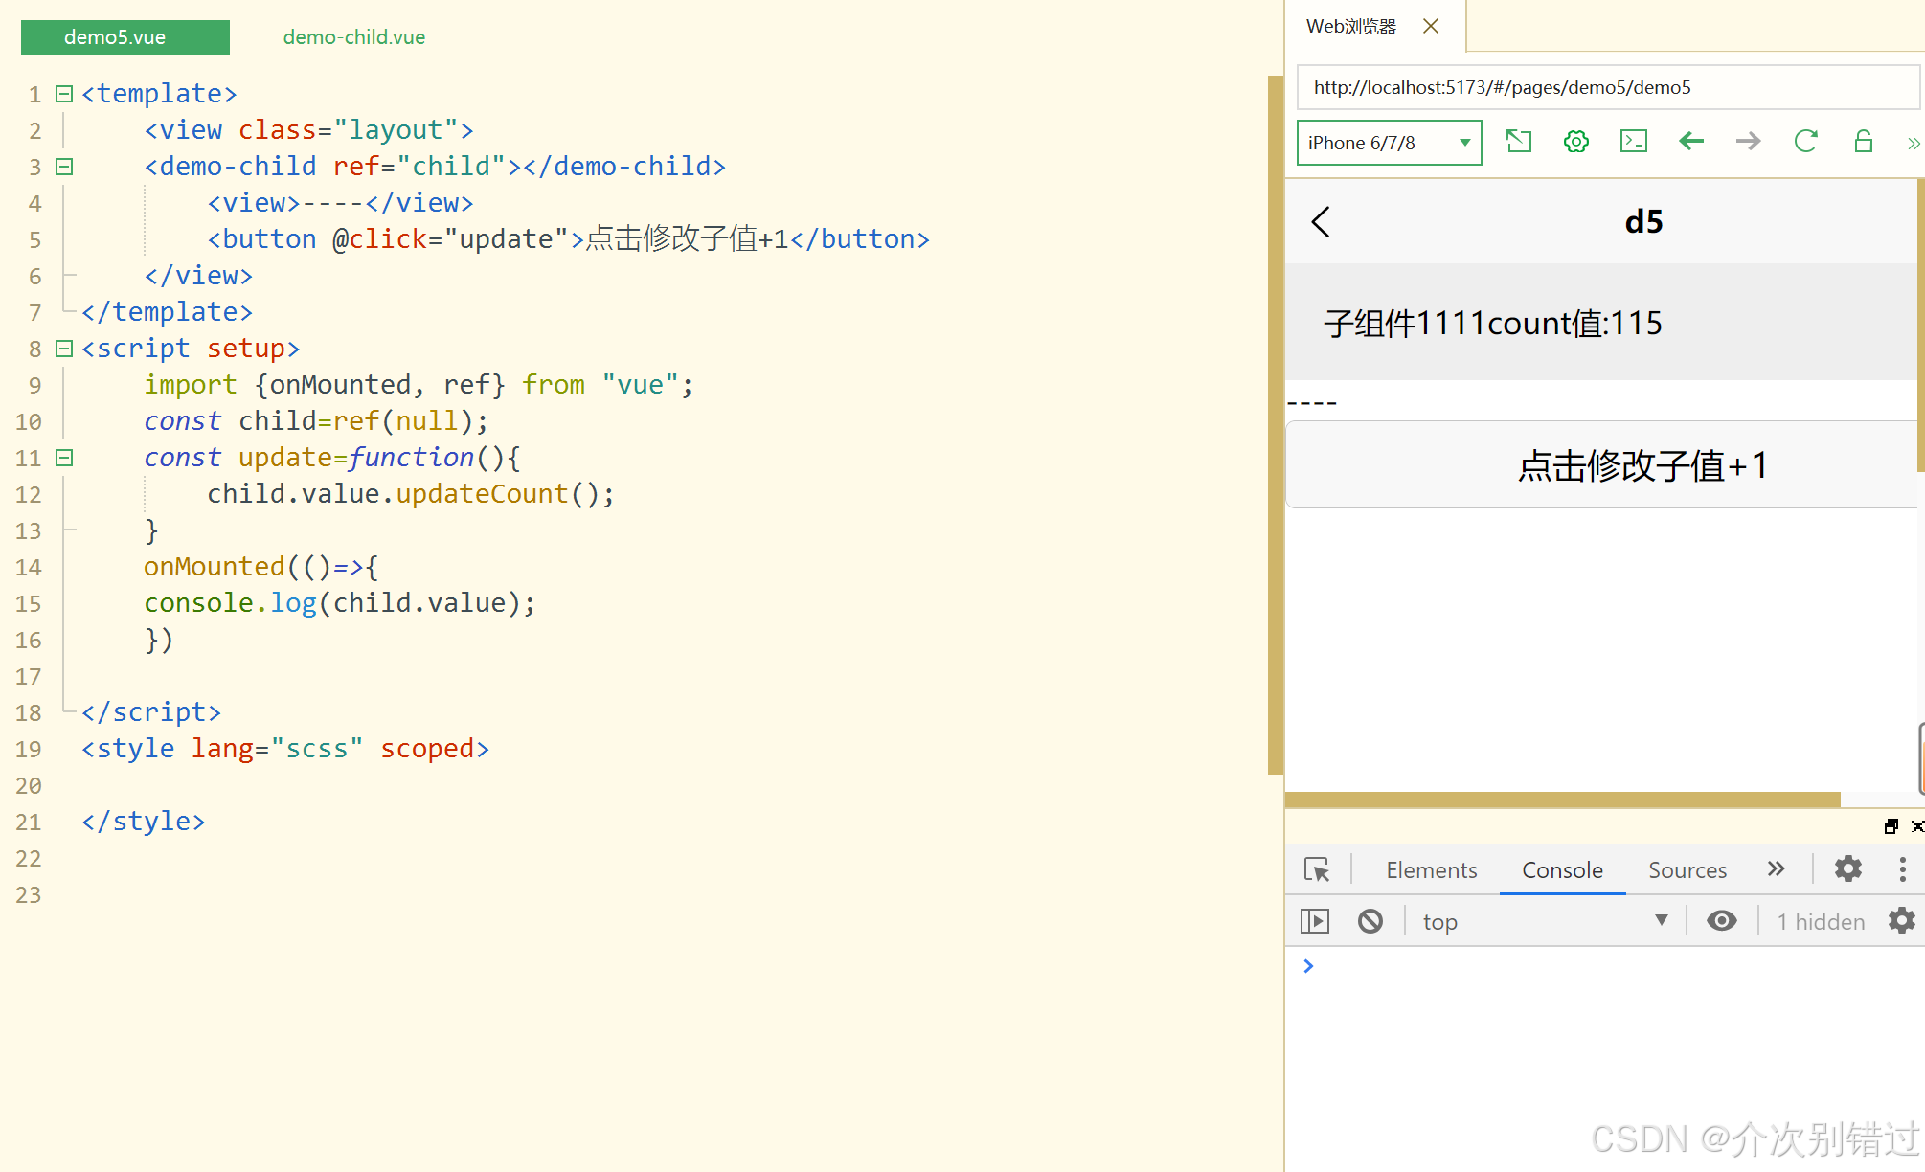Toggle the live expression eye icon
Viewport: 1925px width, 1172px height.
pyautogui.click(x=1721, y=921)
